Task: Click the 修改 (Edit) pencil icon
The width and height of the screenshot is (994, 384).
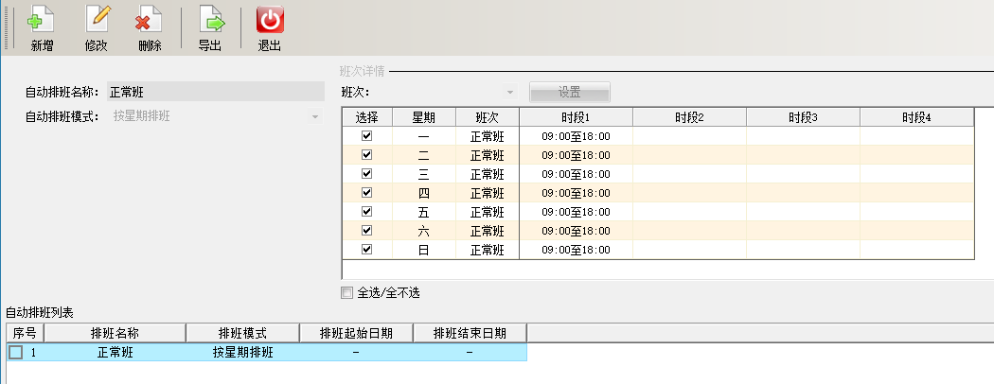Action: click(97, 21)
